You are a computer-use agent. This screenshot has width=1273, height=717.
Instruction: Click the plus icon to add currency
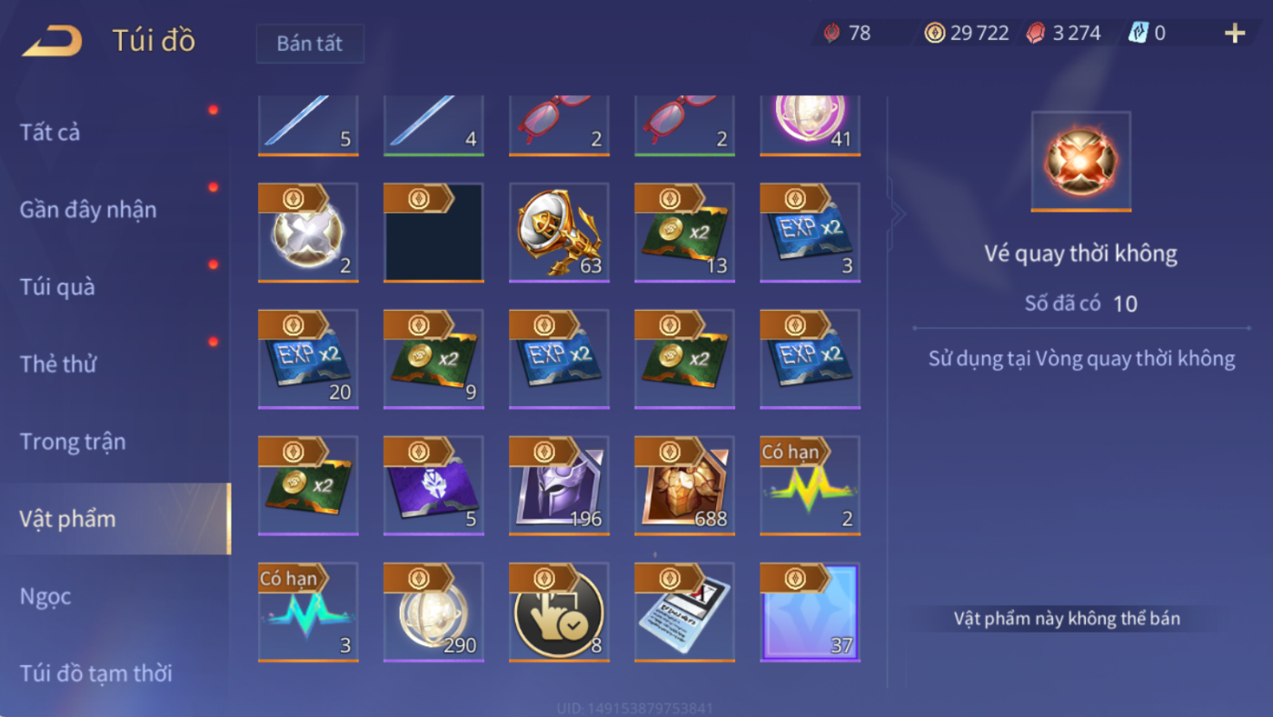point(1234,34)
